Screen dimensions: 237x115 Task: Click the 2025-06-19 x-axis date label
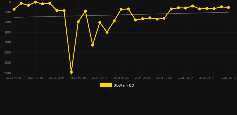(229, 78)
